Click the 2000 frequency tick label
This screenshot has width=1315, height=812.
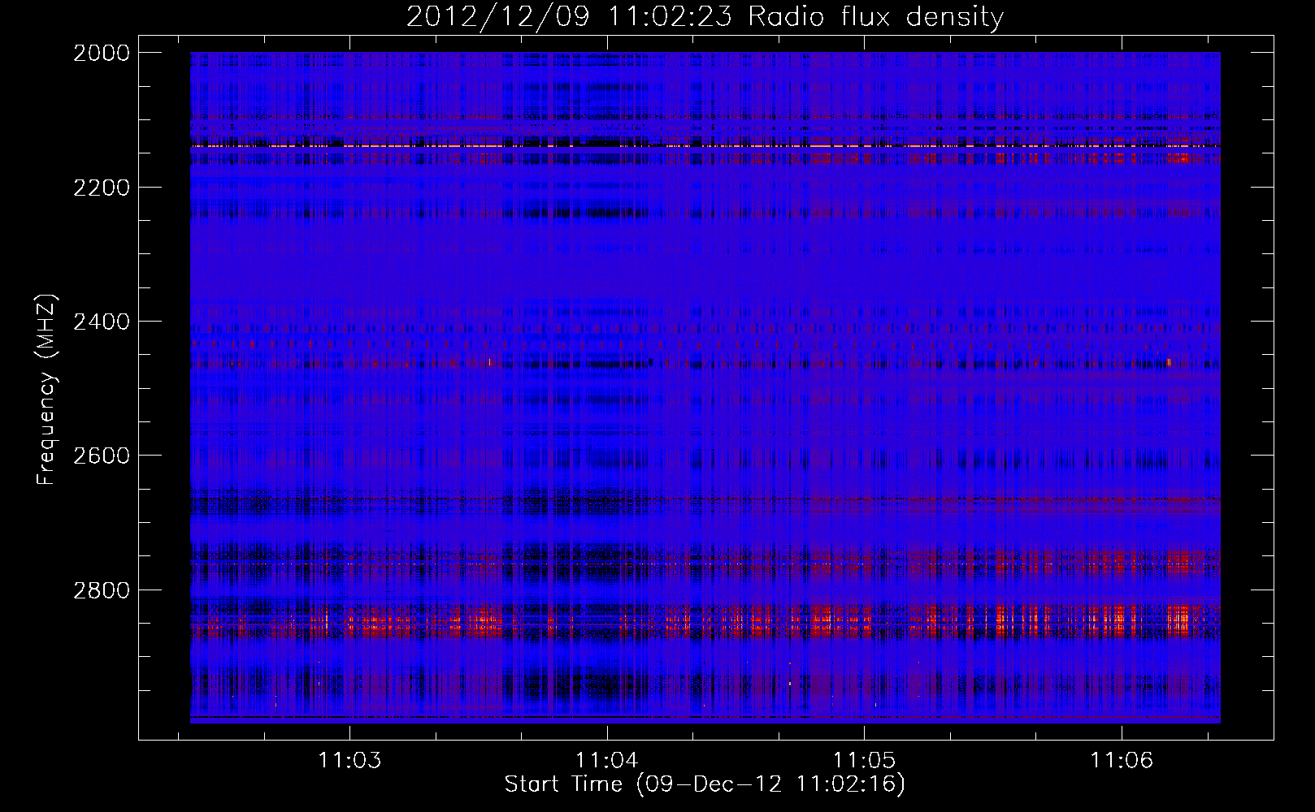[102, 53]
